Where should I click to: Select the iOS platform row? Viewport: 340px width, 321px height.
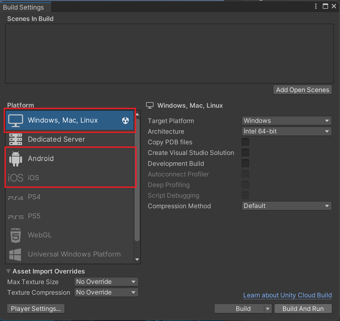tap(70, 177)
